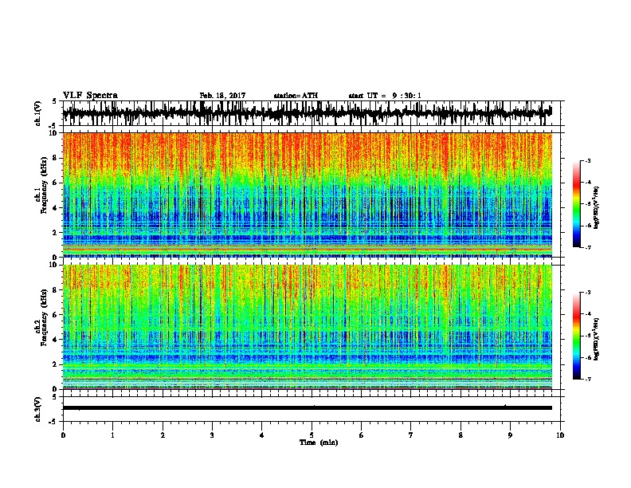Select ch.1 'Frequency (kHz)' axis label
Image resolution: width=631 pixels, height=488 pixels.
44,185
